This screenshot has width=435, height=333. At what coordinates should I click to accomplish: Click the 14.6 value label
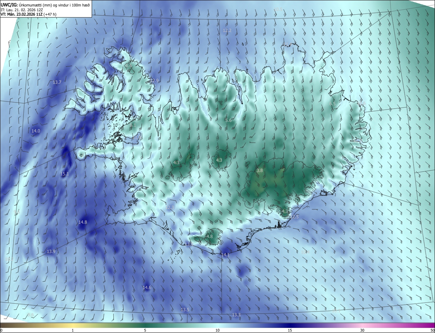pyautogui.click(x=147, y=288)
